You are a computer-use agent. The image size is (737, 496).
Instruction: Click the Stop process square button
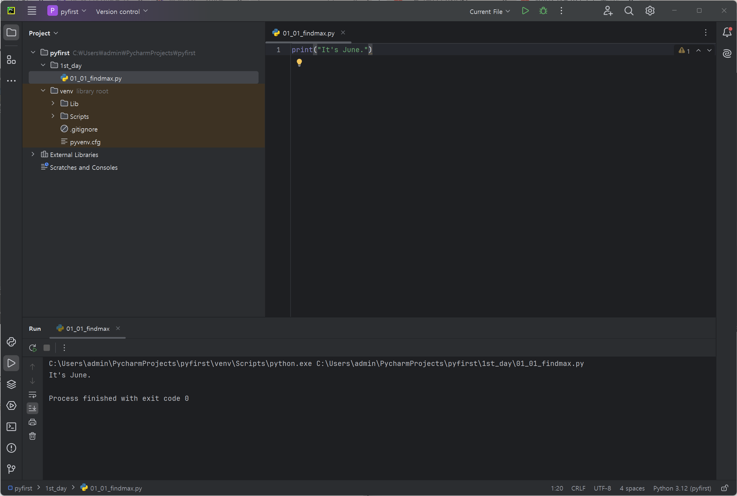47,348
